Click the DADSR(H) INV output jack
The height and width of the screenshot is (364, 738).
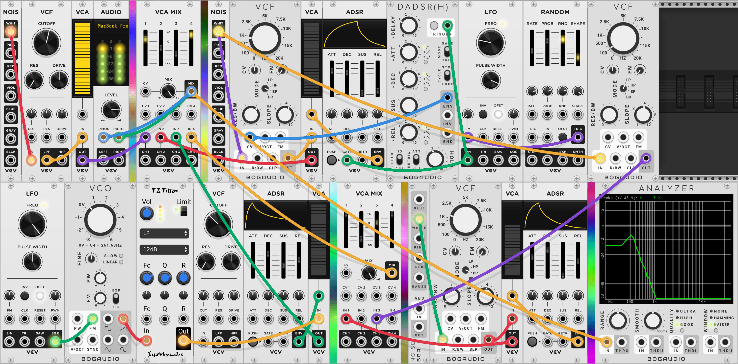click(x=447, y=116)
